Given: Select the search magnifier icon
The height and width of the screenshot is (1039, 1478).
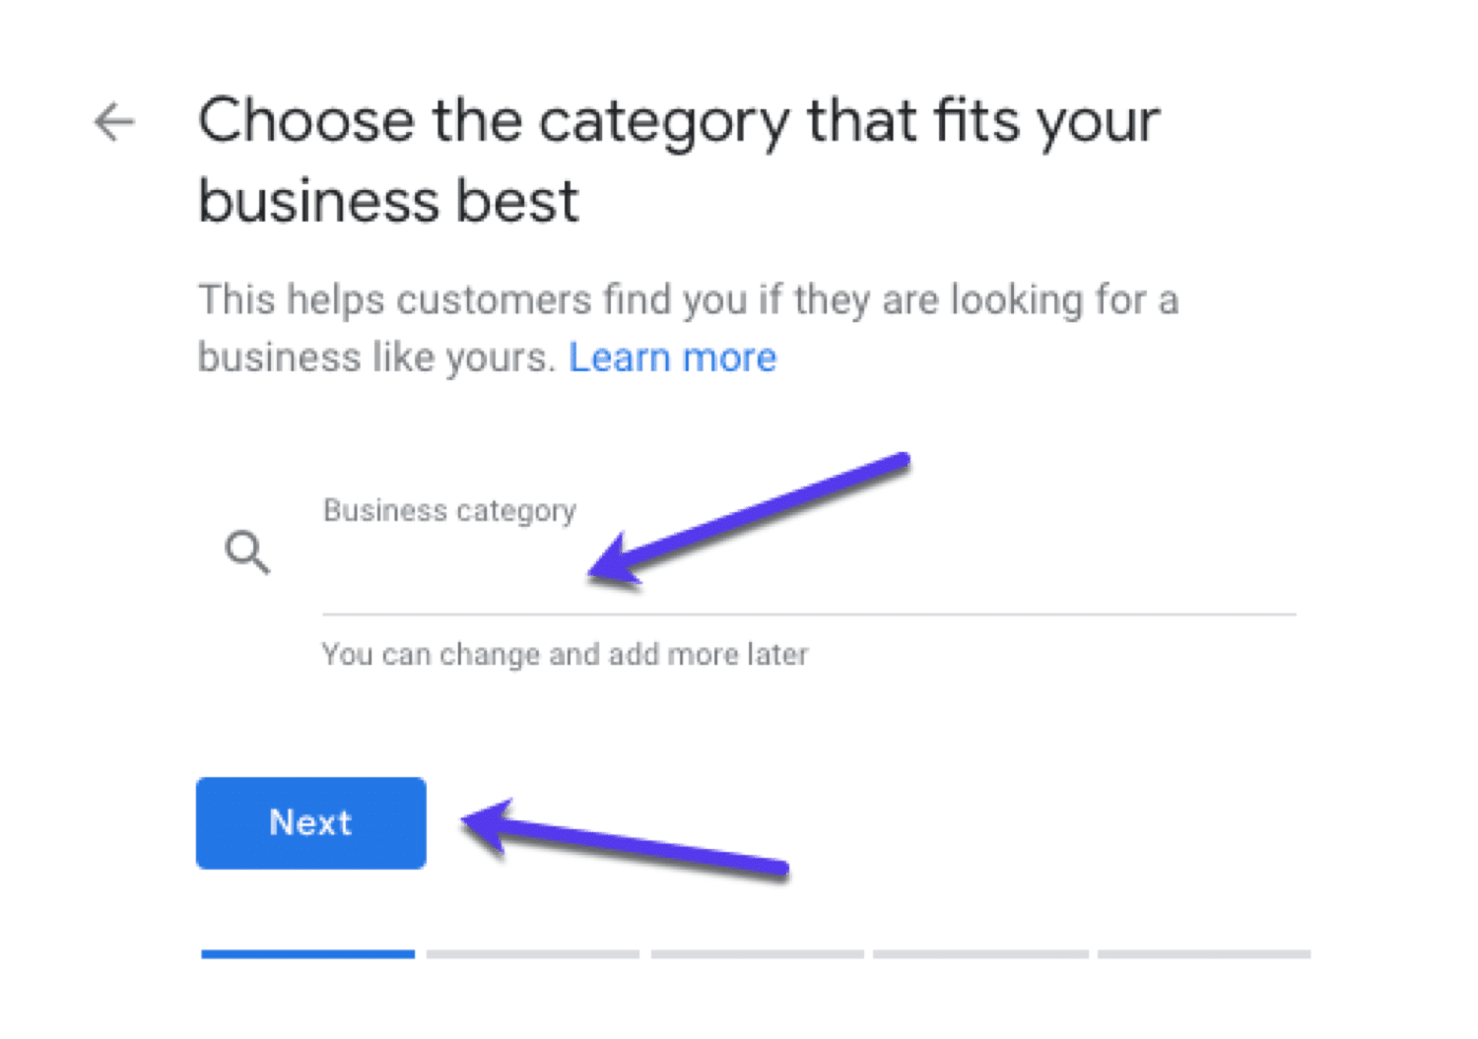Looking at the screenshot, I should [x=249, y=553].
